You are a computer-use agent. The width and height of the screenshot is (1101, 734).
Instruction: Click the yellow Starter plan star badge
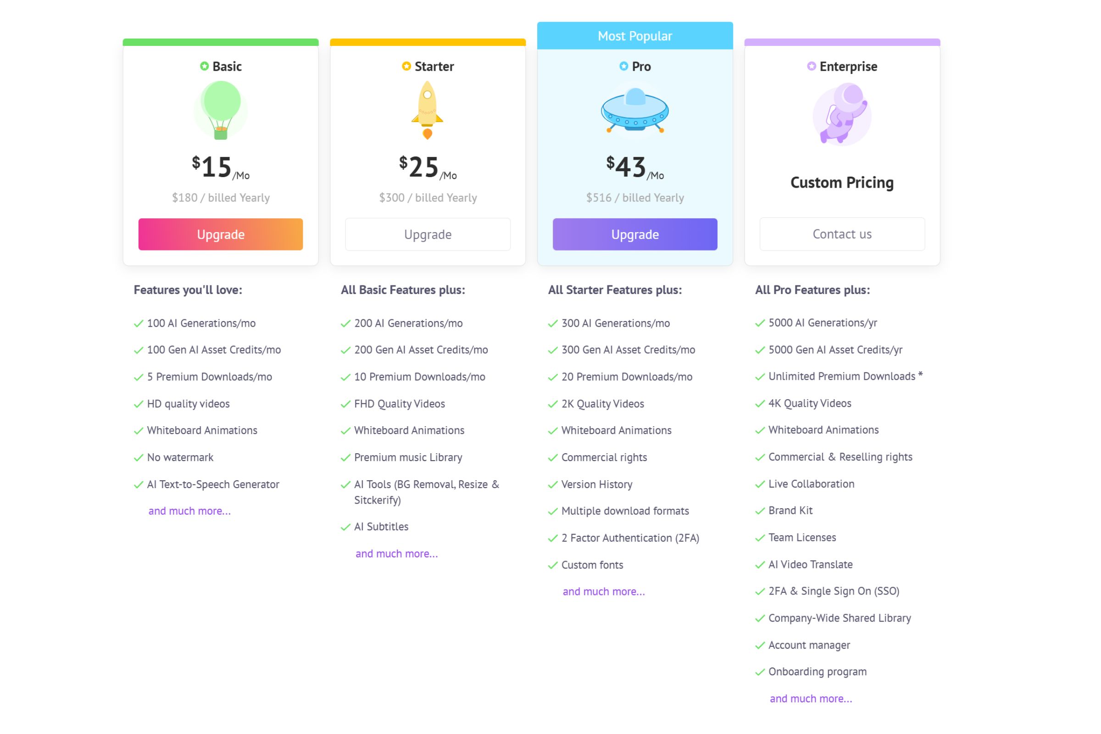[x=406, y=66]
